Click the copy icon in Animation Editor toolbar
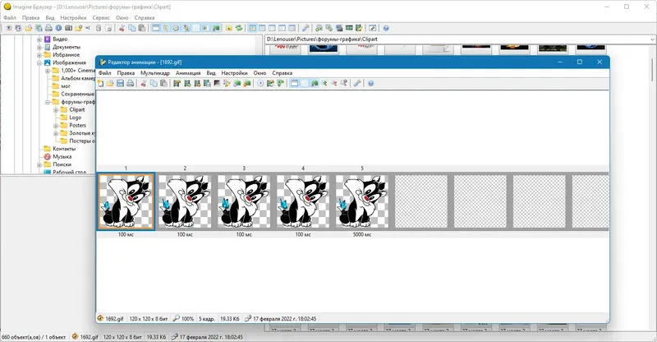 coord(154,84)
